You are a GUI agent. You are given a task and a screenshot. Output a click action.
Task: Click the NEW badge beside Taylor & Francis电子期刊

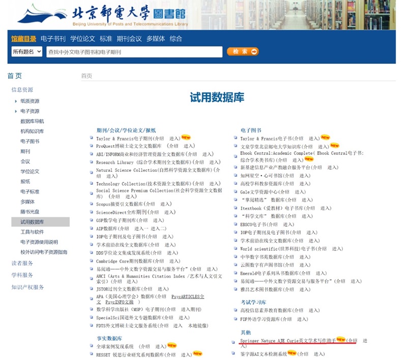tap(186, 137)
